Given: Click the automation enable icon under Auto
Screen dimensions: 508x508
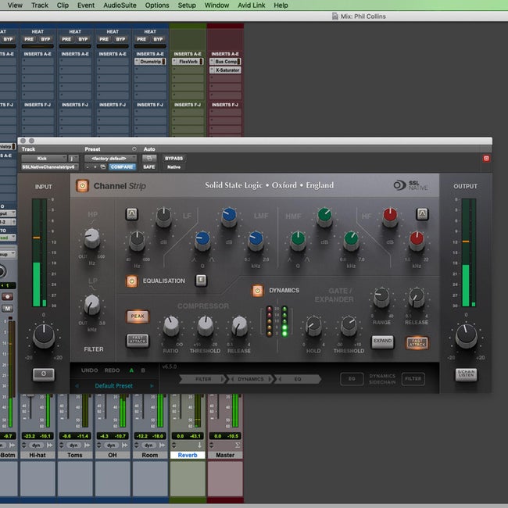Looking at the screenshot, I should (149, 158).
